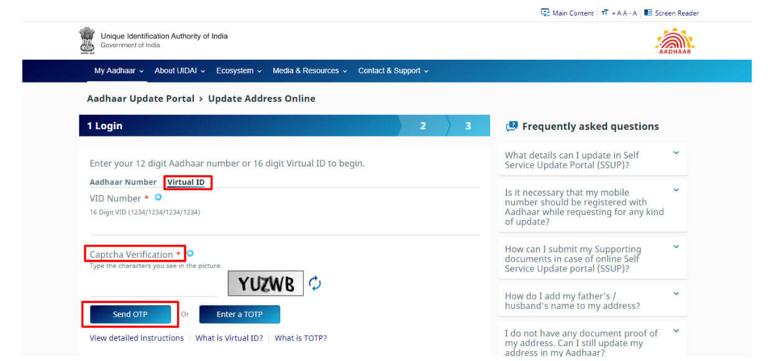The height and width of the screenshot is (361, 774).
Task: Click the + A text size link
Action: [616, 13]
